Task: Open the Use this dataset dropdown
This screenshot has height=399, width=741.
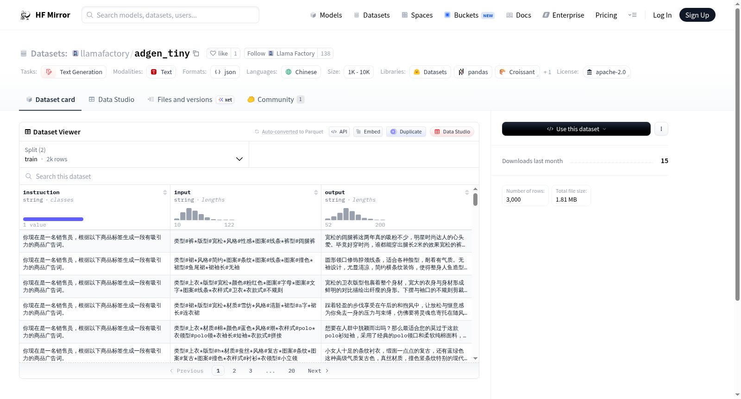Action: coord(576,129)
